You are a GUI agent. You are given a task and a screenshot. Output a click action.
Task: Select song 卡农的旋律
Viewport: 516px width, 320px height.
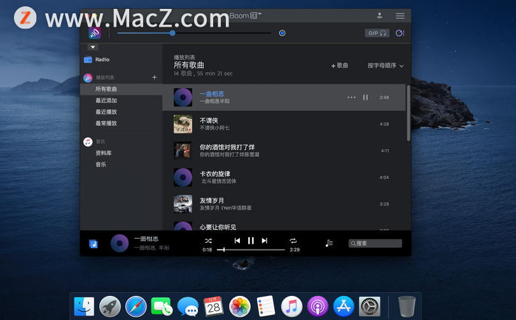click(284, 177)
